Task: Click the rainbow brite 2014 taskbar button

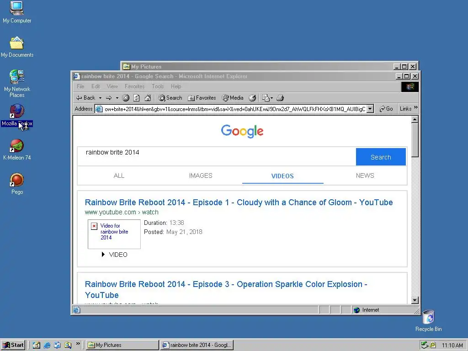Action: click(x=197, y=345)
